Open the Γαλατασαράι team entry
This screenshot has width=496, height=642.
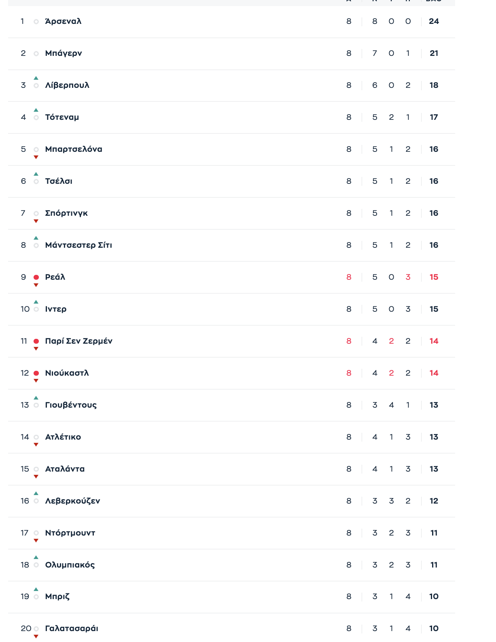[x=72, y=629]
